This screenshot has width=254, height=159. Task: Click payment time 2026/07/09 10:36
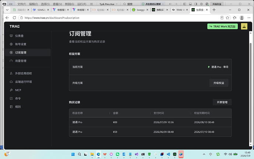(163, 122)
